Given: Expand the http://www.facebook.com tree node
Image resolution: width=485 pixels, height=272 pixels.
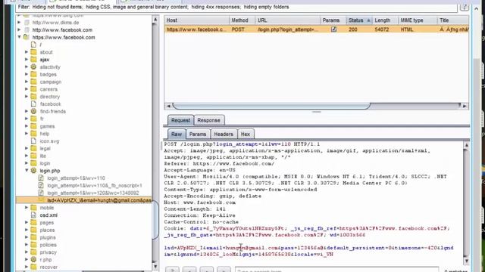Looking at the screenshot, I should pos(20,30).
